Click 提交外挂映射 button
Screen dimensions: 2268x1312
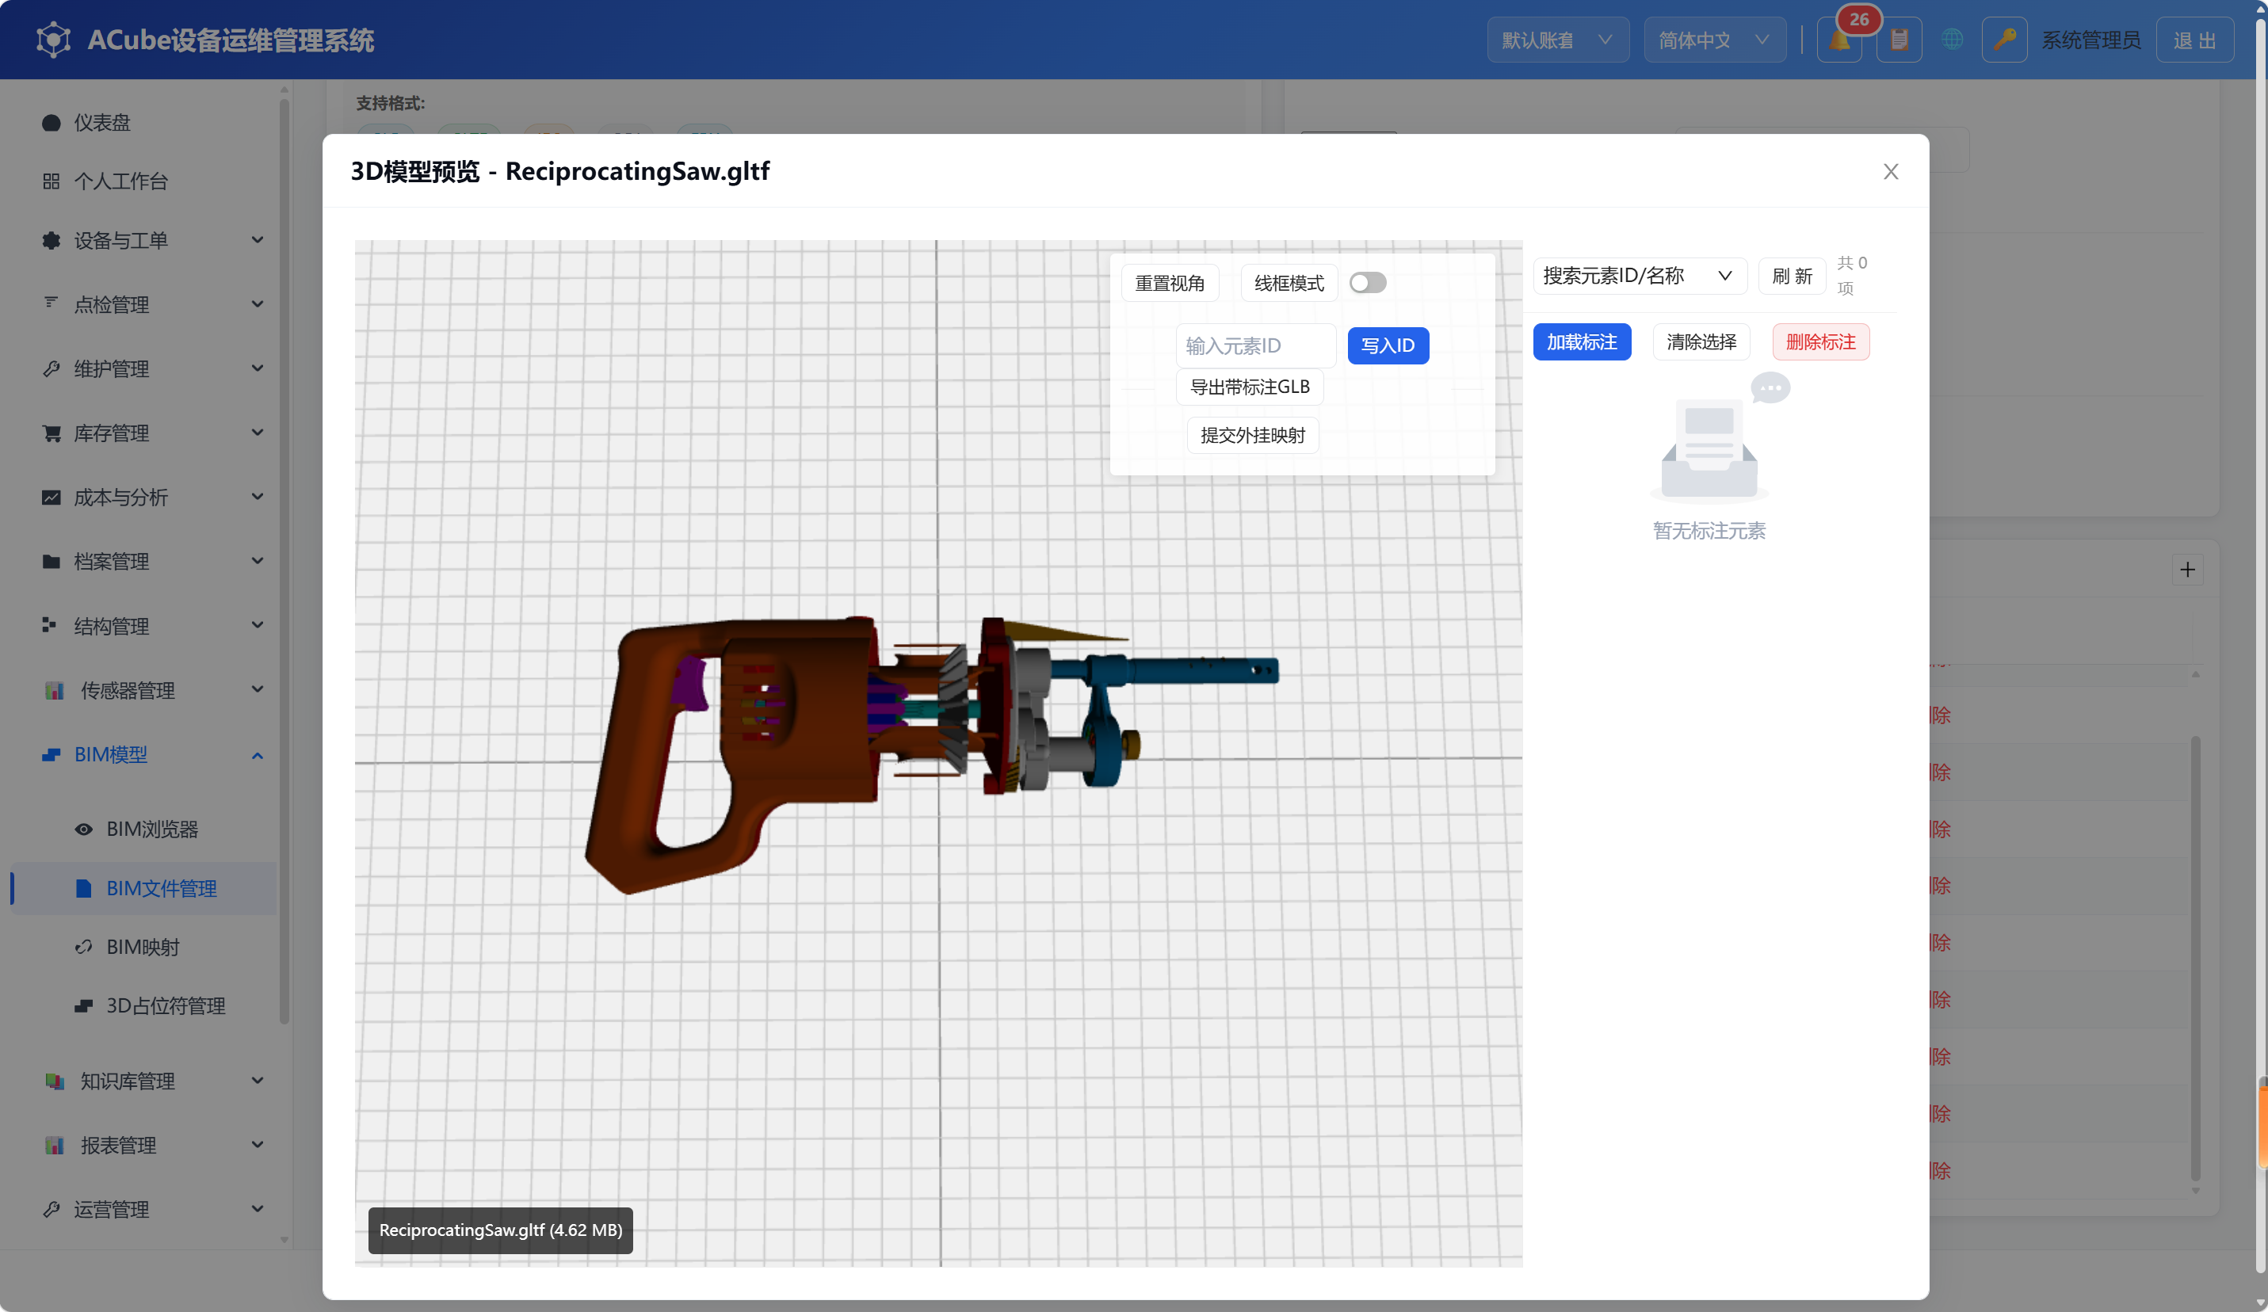1253,436
